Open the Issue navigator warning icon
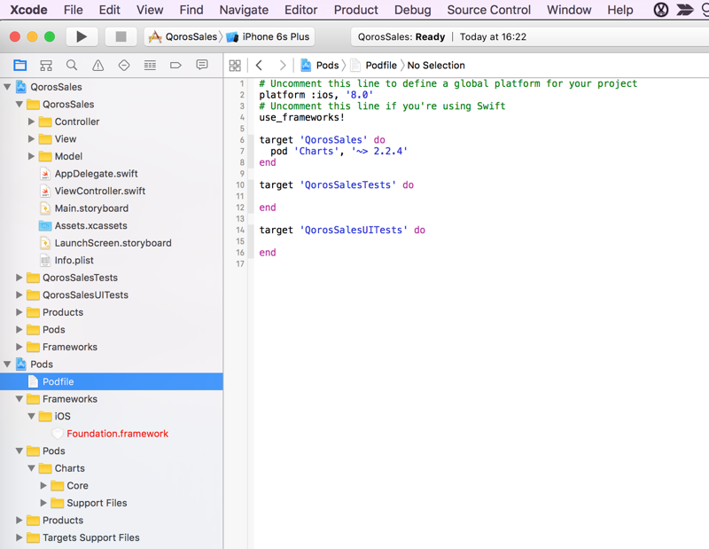 pyautogui.click(x=97, y=65)
